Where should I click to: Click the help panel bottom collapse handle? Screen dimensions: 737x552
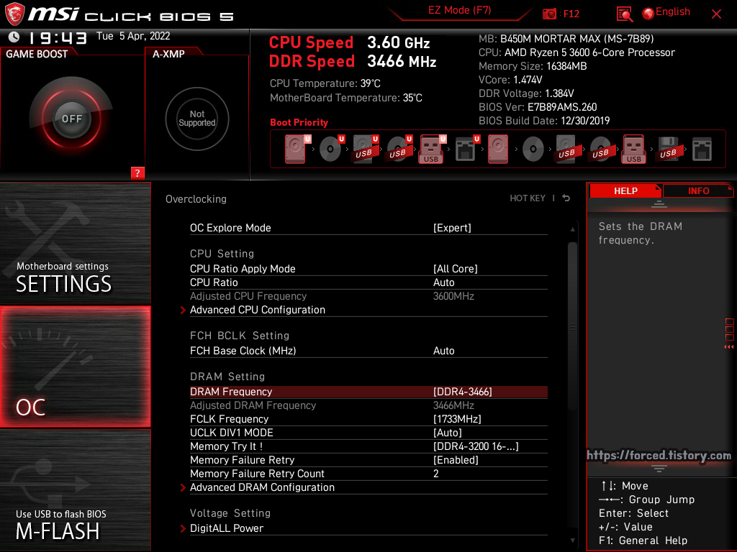pos(659,469)
